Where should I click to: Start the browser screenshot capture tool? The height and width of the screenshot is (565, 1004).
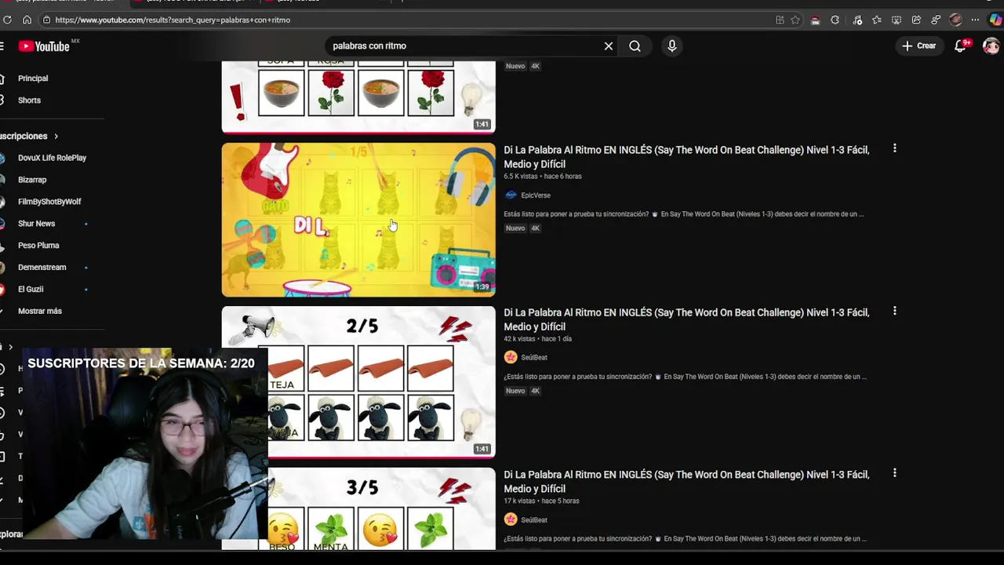[x=897, y=20]
